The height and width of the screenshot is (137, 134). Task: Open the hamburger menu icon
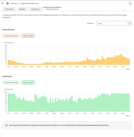pyautogui.click(x=2, y=3)
